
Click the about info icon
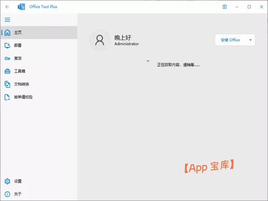pyautogui.click(x=8, y=194)
